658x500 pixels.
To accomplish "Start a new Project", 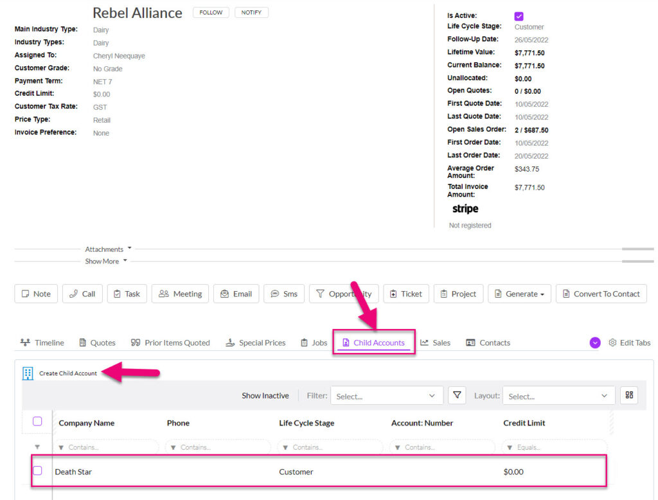I will tap(458, 294).
